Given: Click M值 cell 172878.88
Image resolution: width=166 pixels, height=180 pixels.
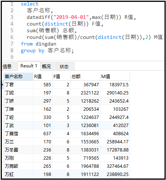Looking at the screenshot, I should [x=115, y=150].
